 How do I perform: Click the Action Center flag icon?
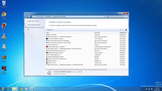152,89
